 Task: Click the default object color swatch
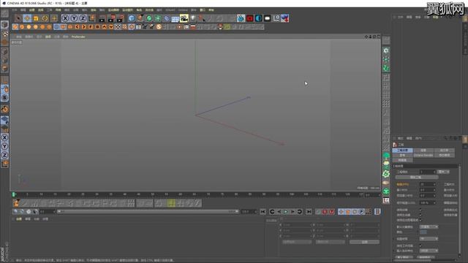click(423, 232)
